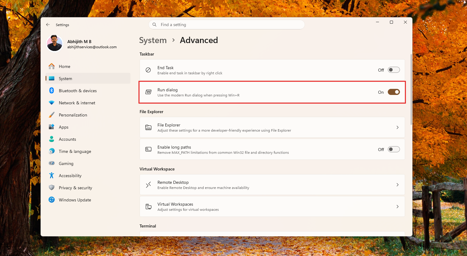Maximize the Settings window
Screen dimensions: 467x256
coord(391,22)
